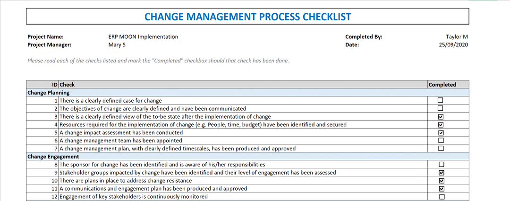The height and width of the screenshot is (201, 510).
Task: Uncheck communications and engagement plan checkbox
Action: (441, 189)
